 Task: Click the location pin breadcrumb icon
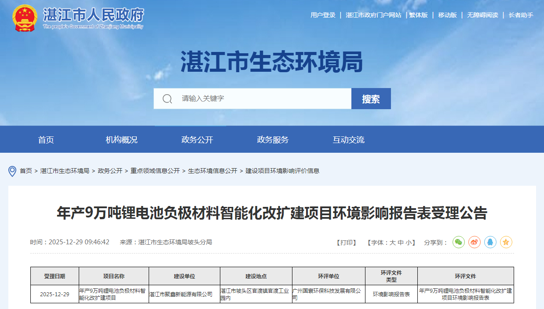coord(13,171)
